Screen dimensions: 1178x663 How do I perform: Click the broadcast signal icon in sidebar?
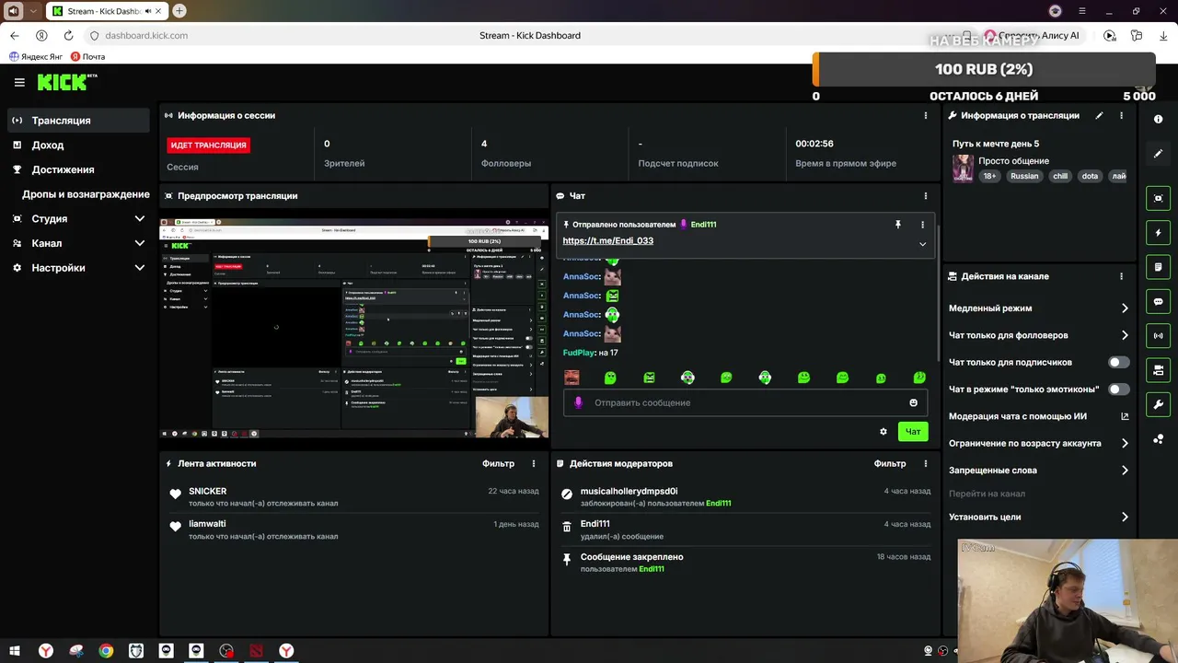coord(1159,336)
